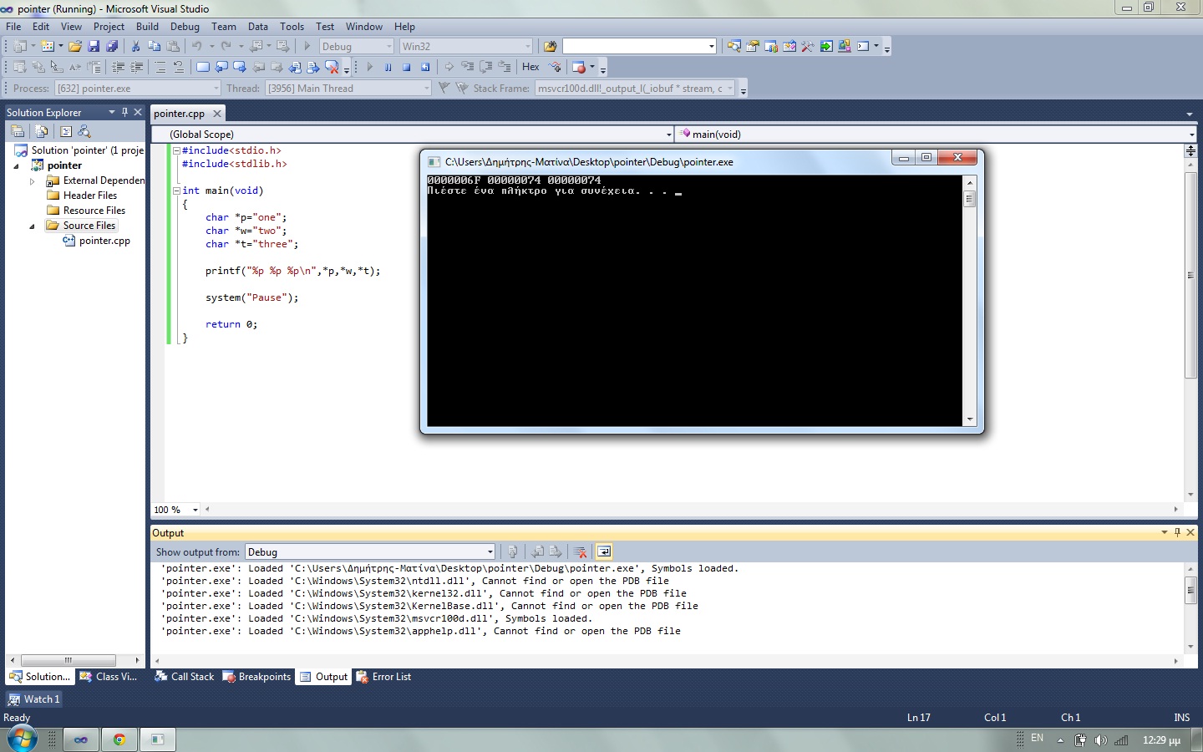Viewport: 1203px width, 752px height.
Task: Click the Clear Bookmarks icon with red X
Action: click(332, 67)
